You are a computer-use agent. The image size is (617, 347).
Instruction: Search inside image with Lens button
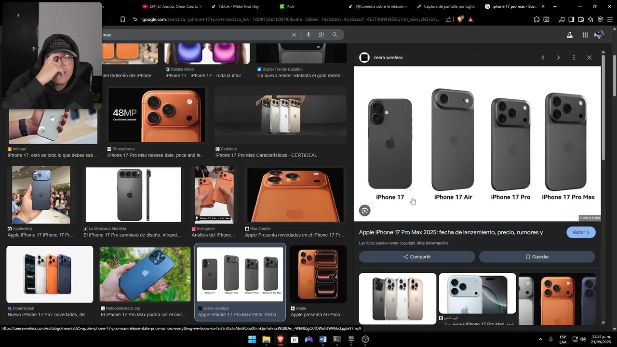tap(365, 211)
